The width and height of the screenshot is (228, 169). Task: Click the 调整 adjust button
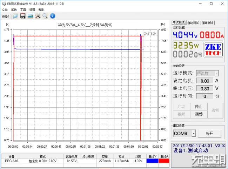pyautogui.click(x=199, y=114)
